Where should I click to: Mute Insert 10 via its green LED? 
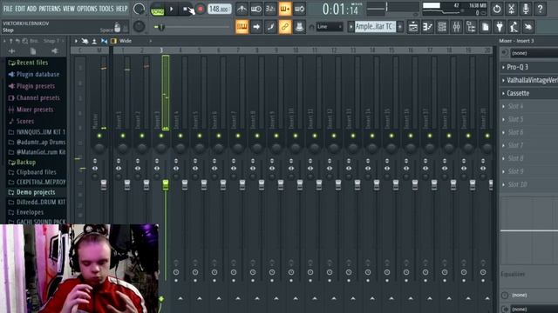pyautogui.click(x=296, y=136)
